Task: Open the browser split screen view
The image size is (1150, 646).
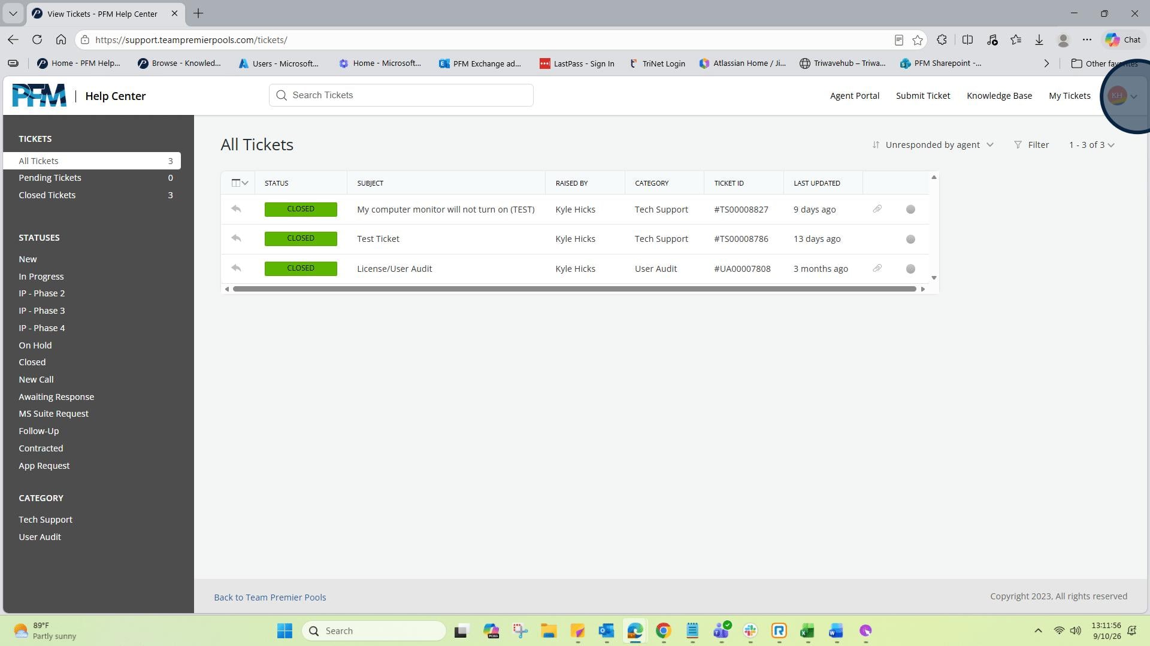Action: (x=967, y=40)
